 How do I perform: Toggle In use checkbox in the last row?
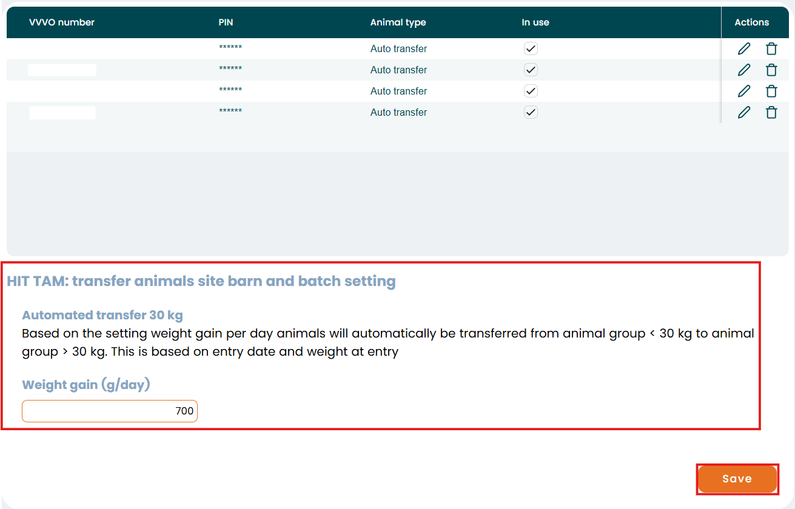point(531,112)
